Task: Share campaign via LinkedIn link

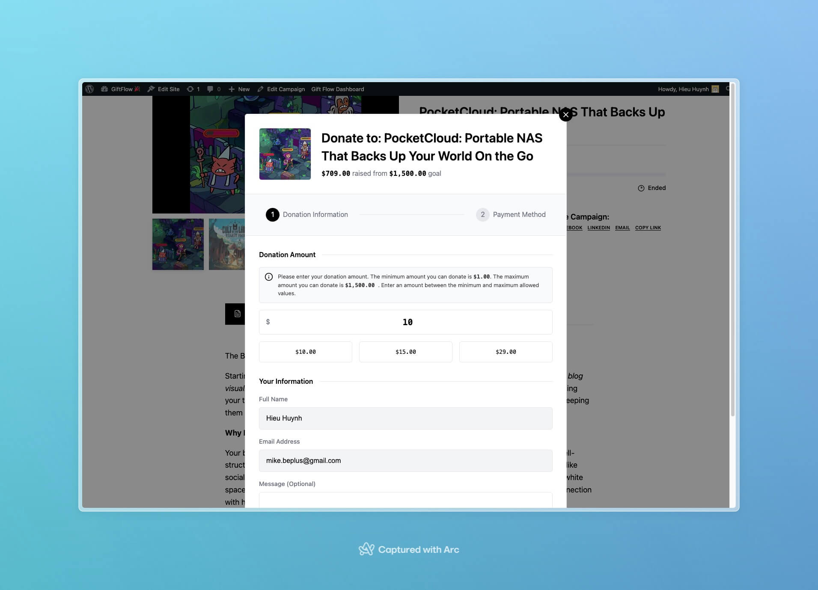Action: click(x=598, y=228)
